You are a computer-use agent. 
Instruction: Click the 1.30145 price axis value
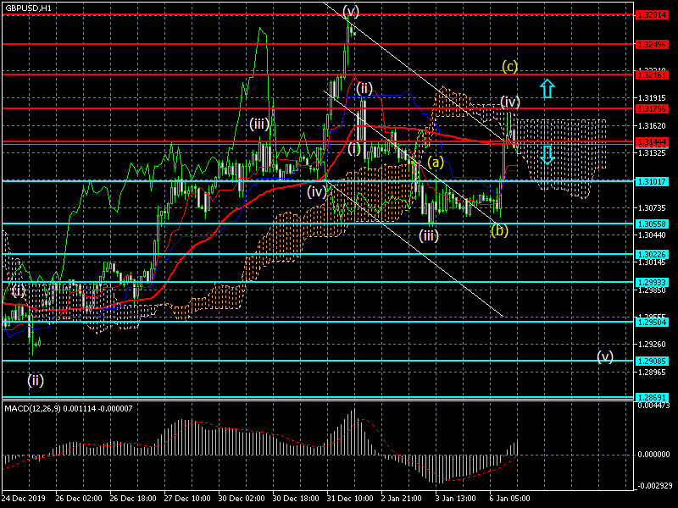[x=652, y=262]
